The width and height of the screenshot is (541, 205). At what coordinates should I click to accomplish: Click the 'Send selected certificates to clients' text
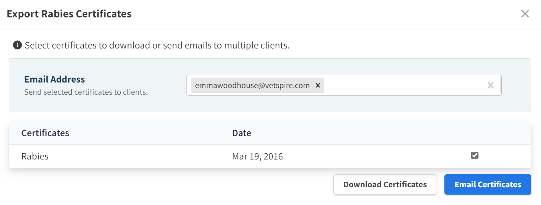coord(86,92)
